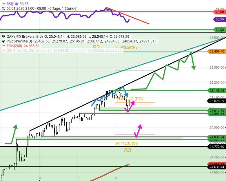The height and width of the screenshot is (181, 226).
Task: Click the purple 53,55 RSI value tag
Action: click(220, 19)
